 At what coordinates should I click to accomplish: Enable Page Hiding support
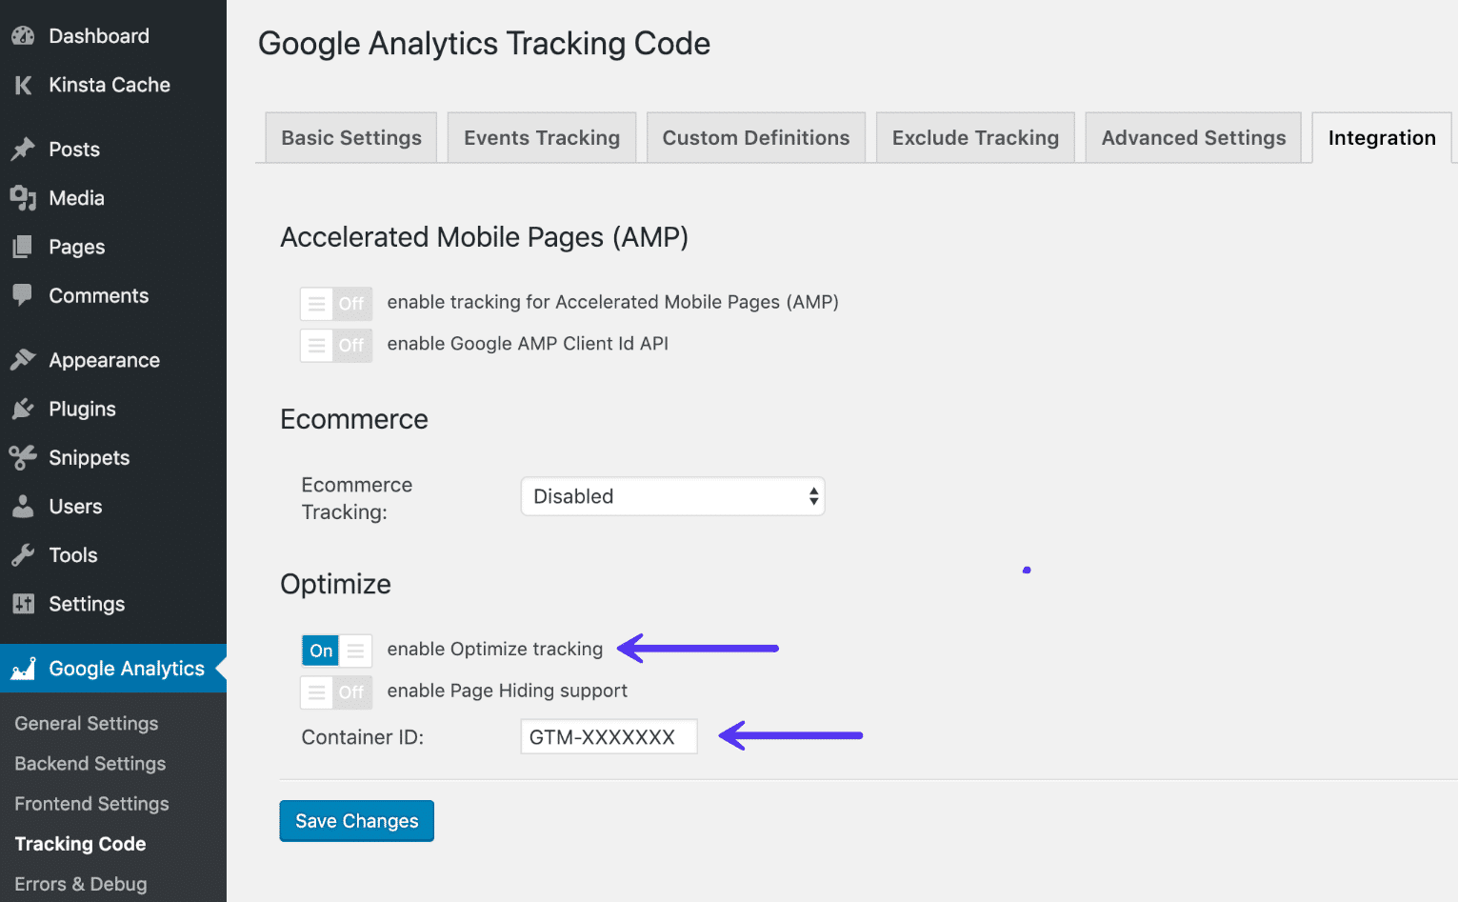[335, 692]
